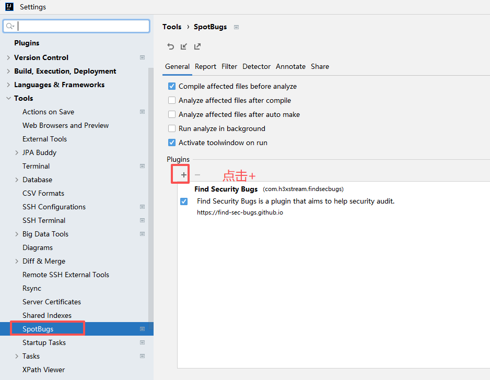
Task: Switch to the Detector tab
Action: 256,66
